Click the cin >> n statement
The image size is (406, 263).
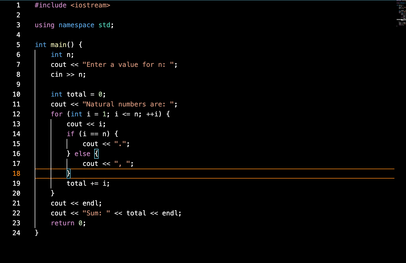(68, 74)
